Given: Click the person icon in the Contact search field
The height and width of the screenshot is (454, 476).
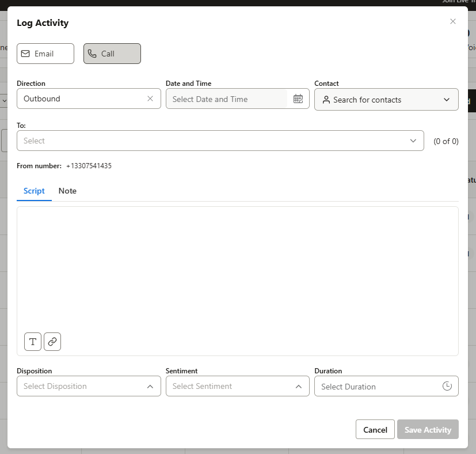Looking at the screenshot, I should coord(326,100).
